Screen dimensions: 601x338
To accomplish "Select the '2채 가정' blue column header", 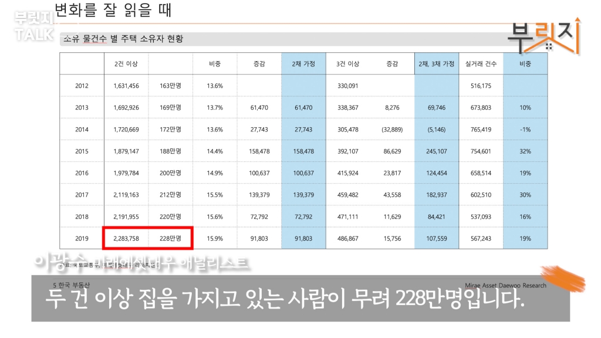I will click(303, 63).
